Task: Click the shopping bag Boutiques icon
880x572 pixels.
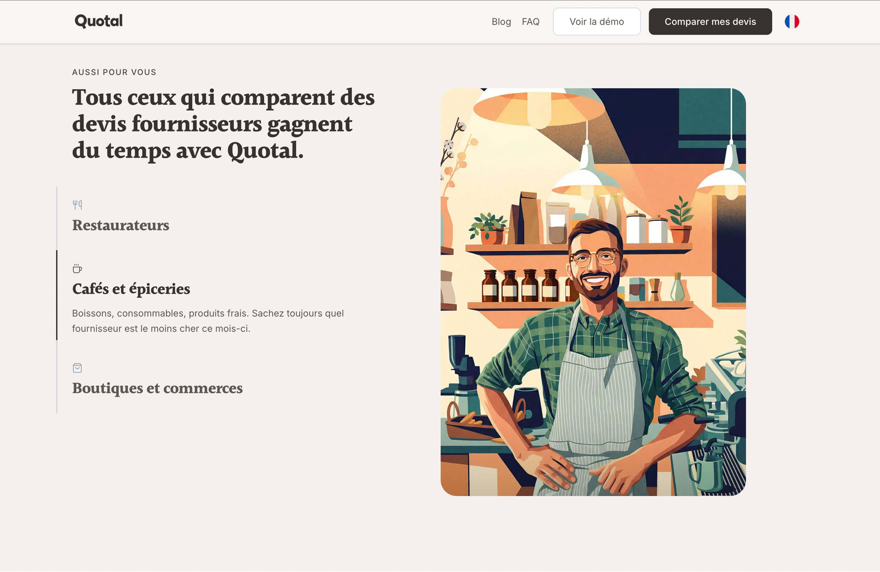Action: (77, 368)
